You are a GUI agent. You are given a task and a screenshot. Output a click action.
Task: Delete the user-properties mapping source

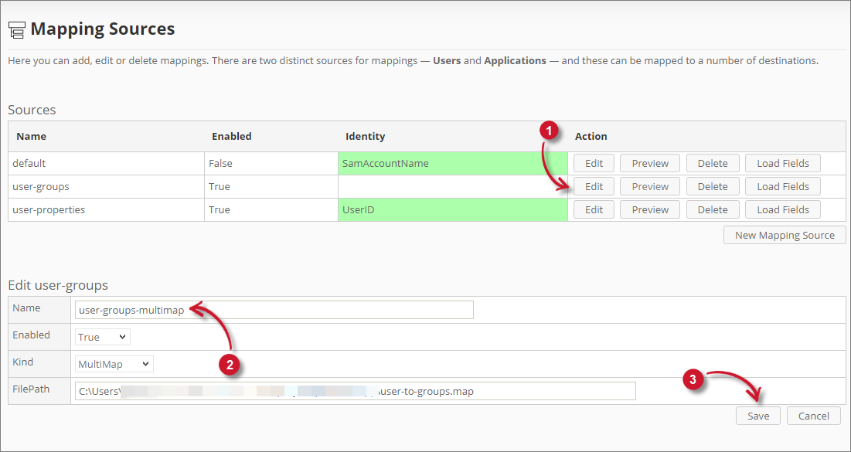pyautogui.click(x=713, y=209)
